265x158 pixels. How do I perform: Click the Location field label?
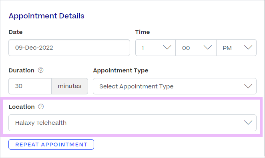pos(22,107)
